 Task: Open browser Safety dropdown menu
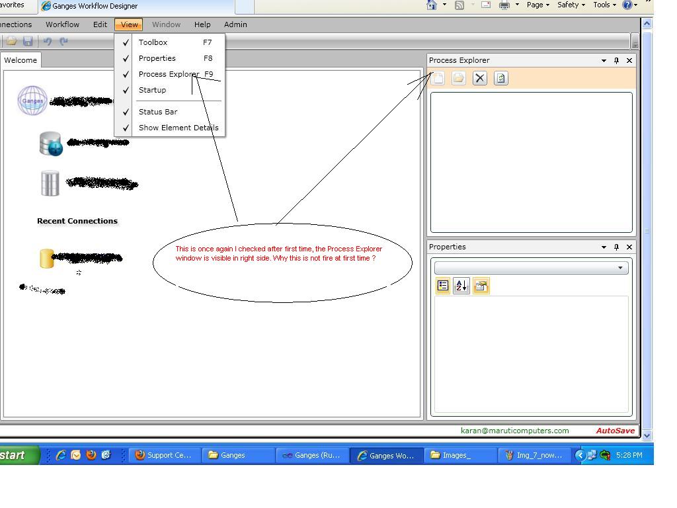[571, 5]
